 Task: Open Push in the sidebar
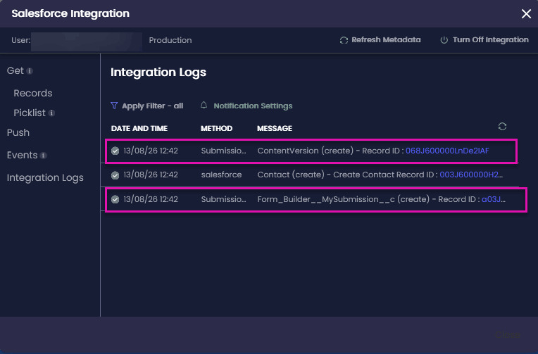click(x=18, y=133)
